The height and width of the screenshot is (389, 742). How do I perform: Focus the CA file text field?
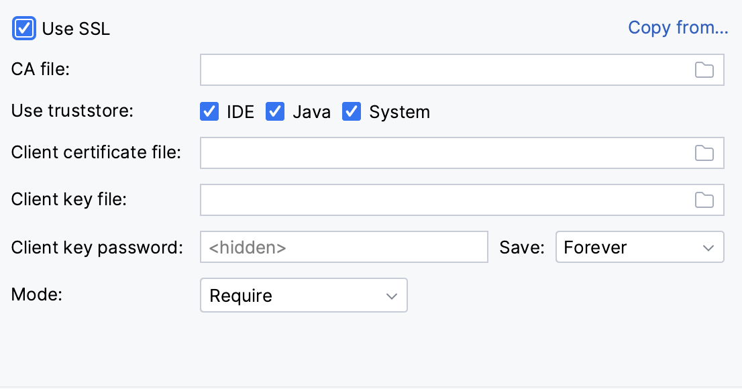[x=443, y=70]
